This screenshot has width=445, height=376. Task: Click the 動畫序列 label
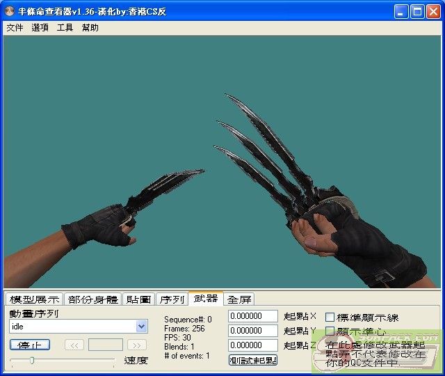[x=34, y=313]
